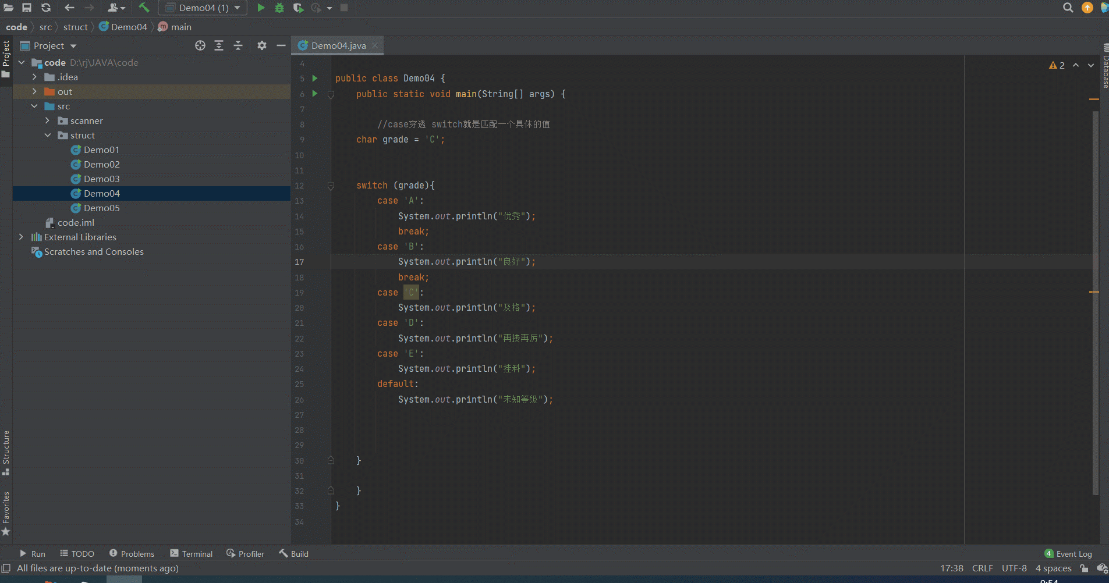Image resolution: width=1109 pixels, height=583 pixels.
Task: Open the Demo04 (1) run configuration dropdown
Action: (x=203, y=8)
